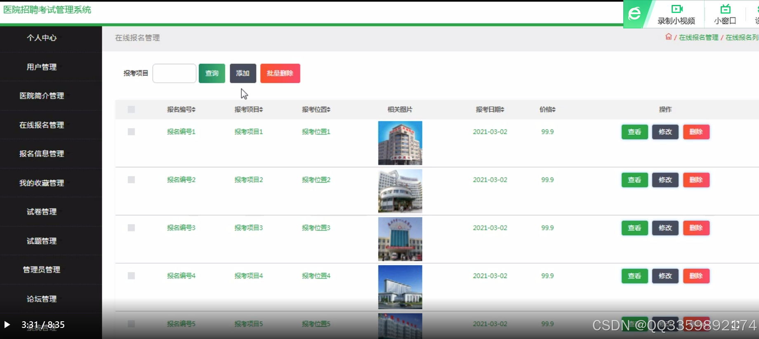Open 管理员管理 in the sidebar
The image size is (759, 339).
(42, 270)
